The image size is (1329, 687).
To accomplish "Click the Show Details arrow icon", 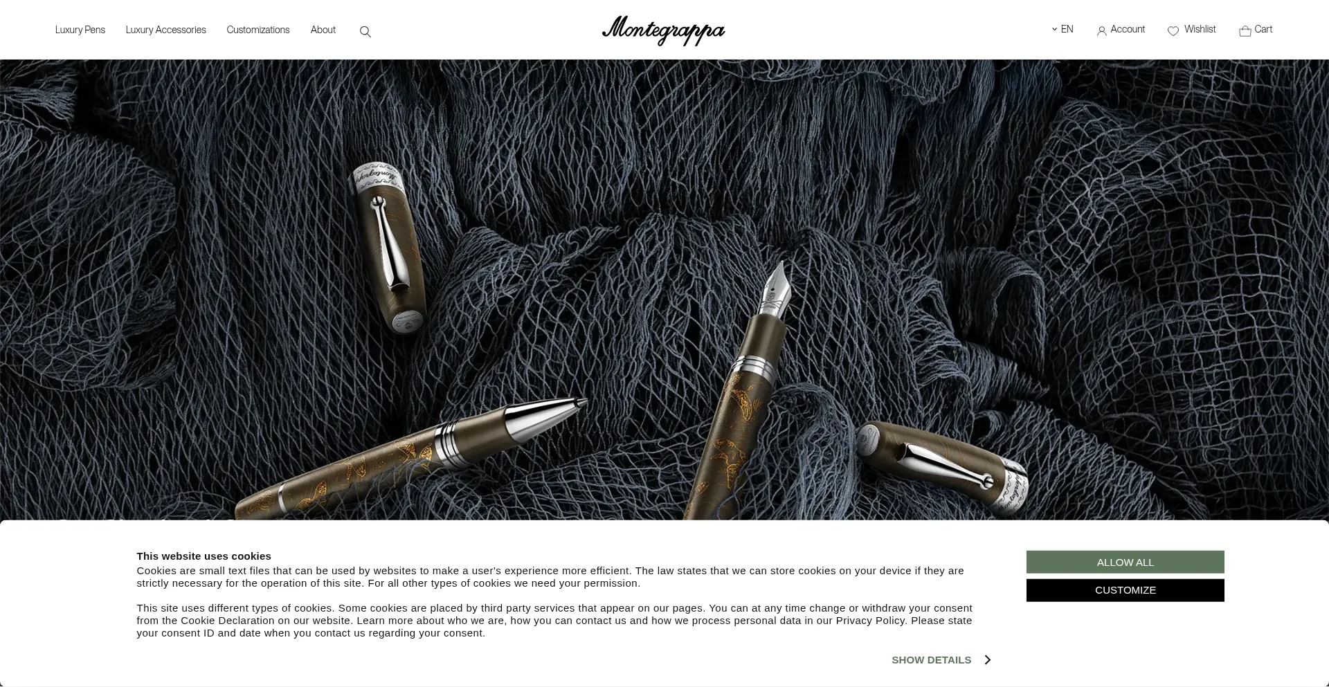I will click(988, 660).
